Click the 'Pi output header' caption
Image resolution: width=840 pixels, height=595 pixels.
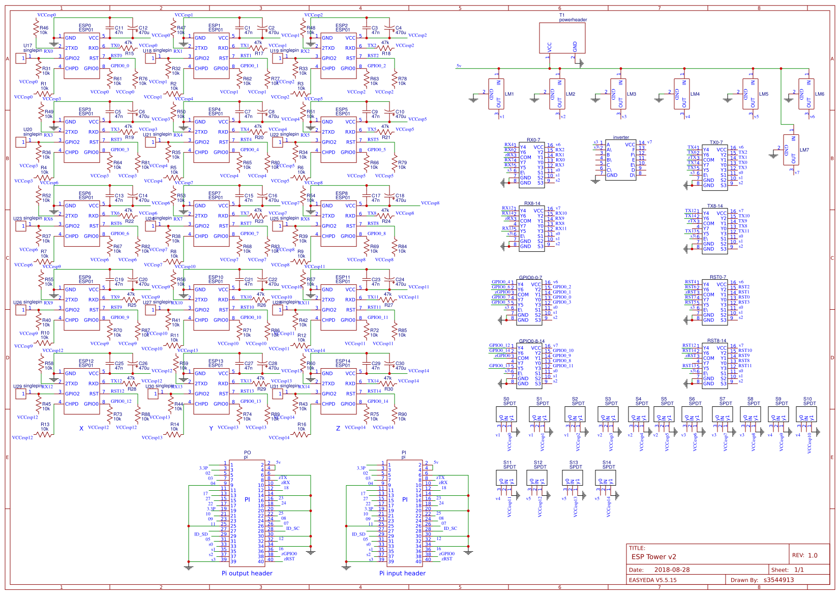click(247, 573)
